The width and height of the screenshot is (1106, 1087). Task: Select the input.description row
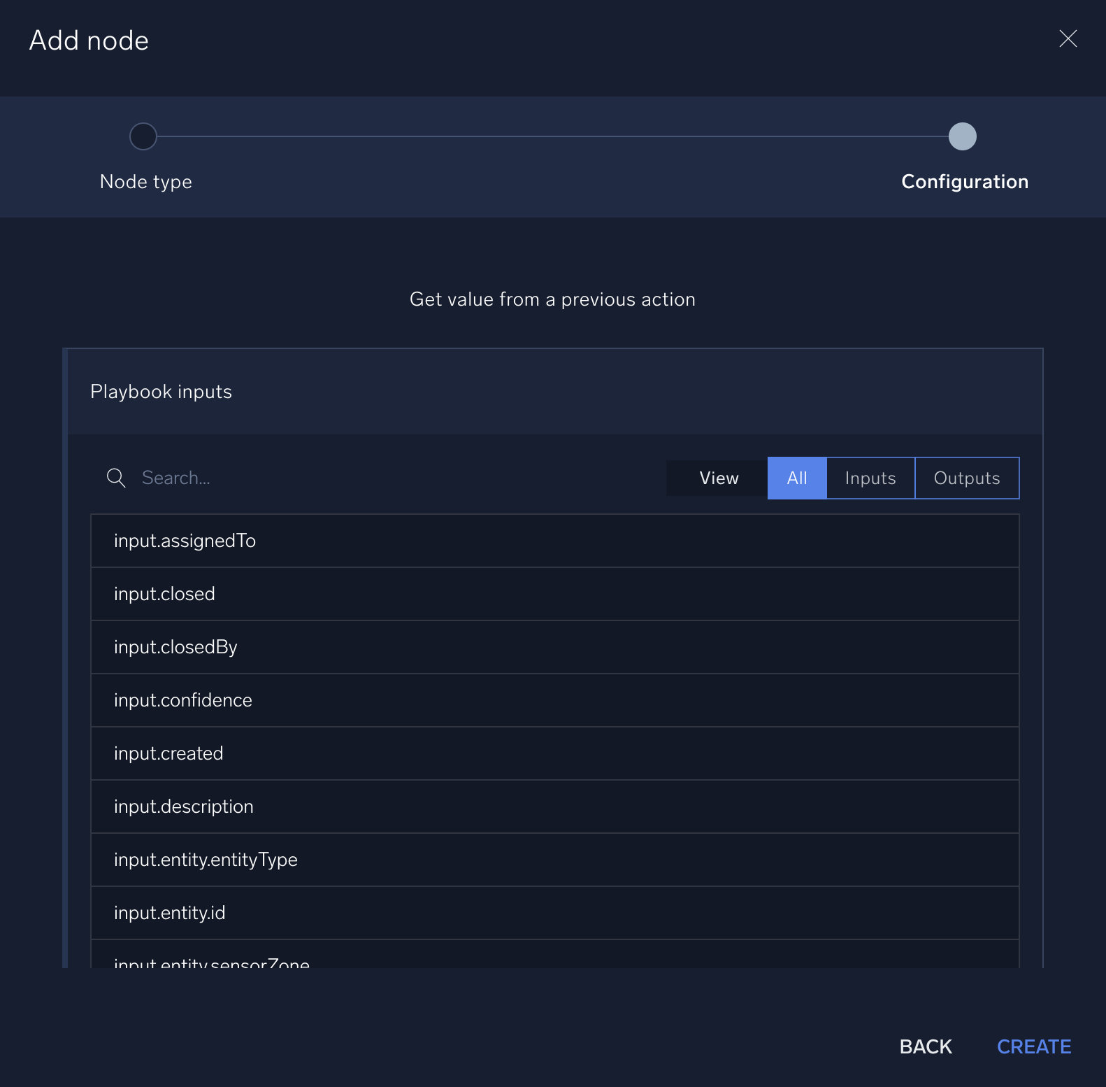(x=554, y=807)
